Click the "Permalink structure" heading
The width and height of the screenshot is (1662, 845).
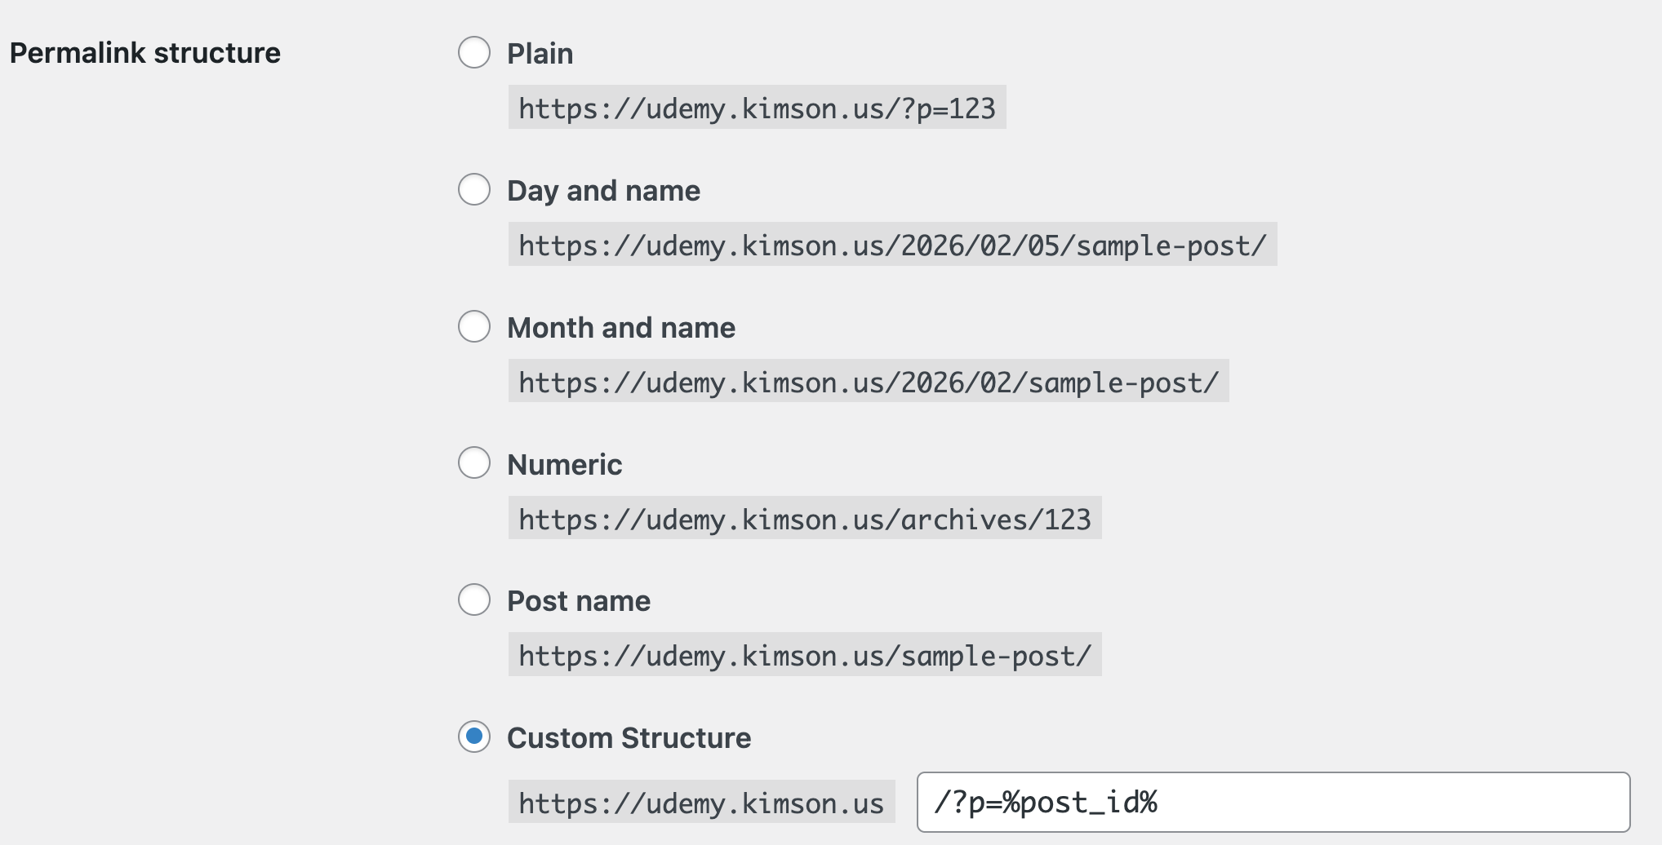click(x=145, y=53)
